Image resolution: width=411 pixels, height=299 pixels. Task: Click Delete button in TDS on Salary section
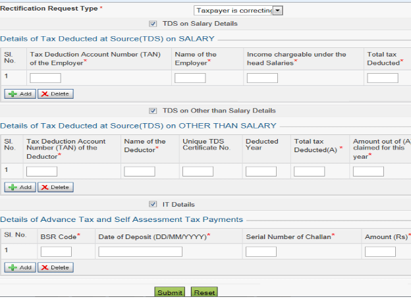55,94
